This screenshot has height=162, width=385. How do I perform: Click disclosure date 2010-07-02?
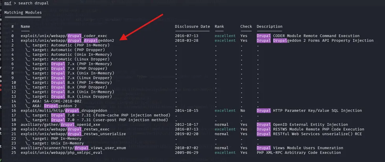pos(187,148)
